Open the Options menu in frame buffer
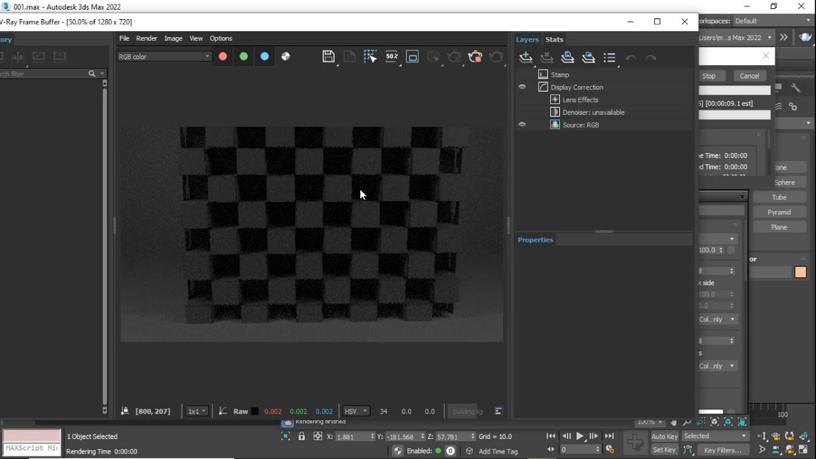 click(x=221, y=38)
